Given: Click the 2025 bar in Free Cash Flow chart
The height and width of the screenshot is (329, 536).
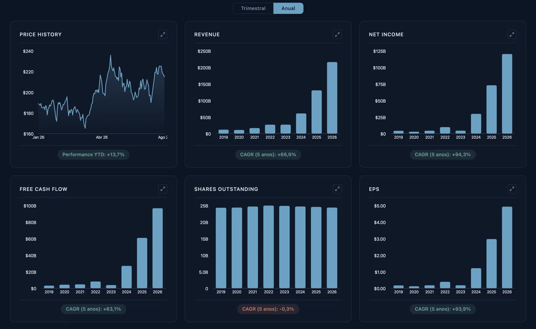Looking at the screenshot, I should point(142,263).
